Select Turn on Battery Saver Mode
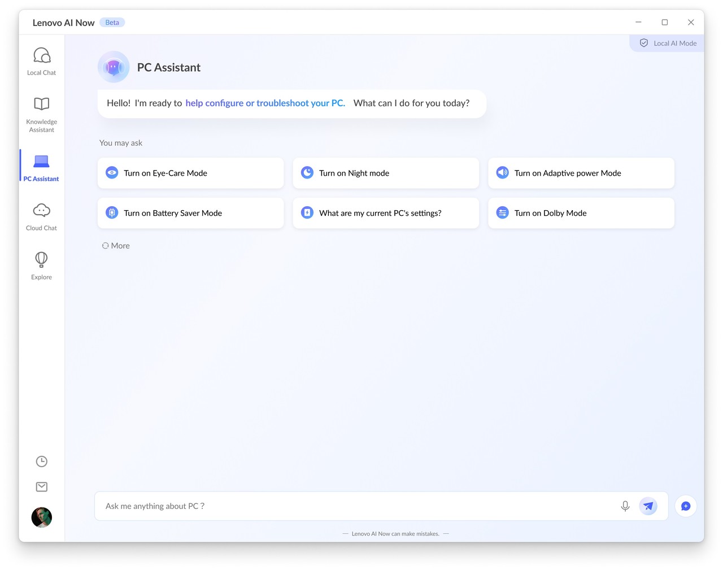The image size is (723, 570). pyautogui.click(x=190, y=213)
